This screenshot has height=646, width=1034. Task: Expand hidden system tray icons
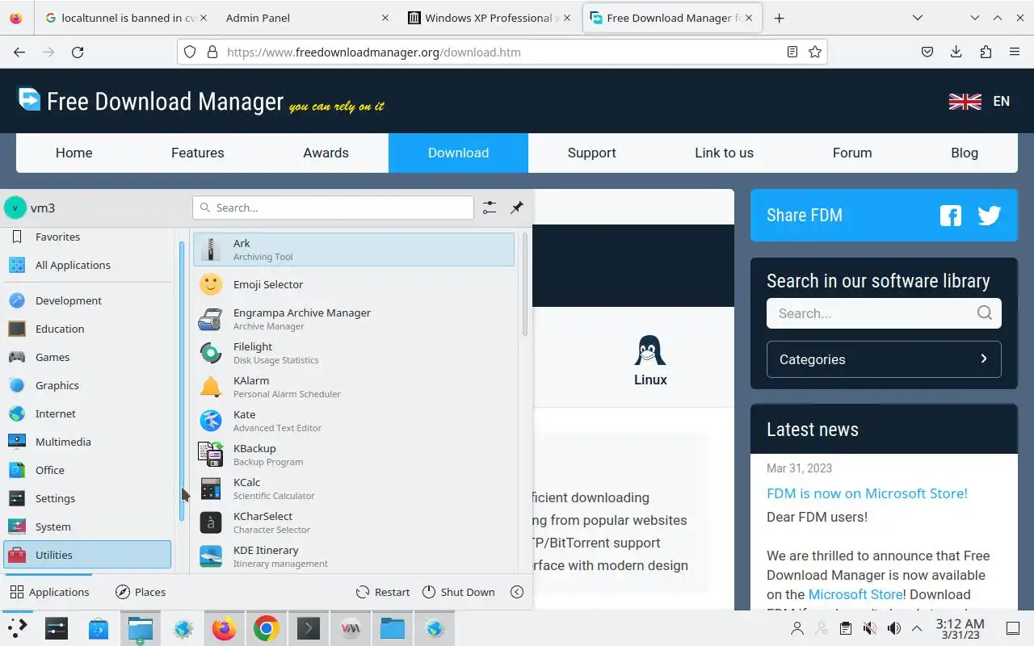pyautogui.click(x=917, y=628)
